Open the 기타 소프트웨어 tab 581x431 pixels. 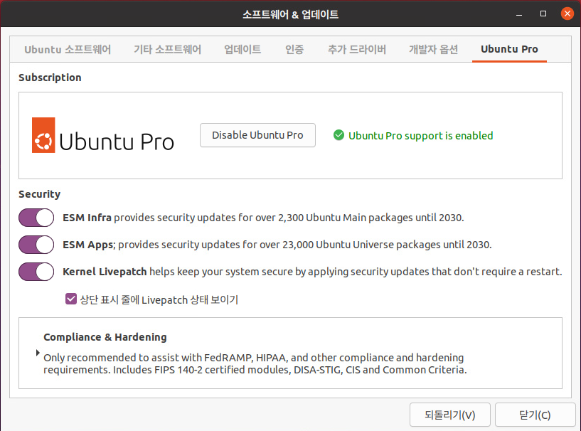pos(168,49)
